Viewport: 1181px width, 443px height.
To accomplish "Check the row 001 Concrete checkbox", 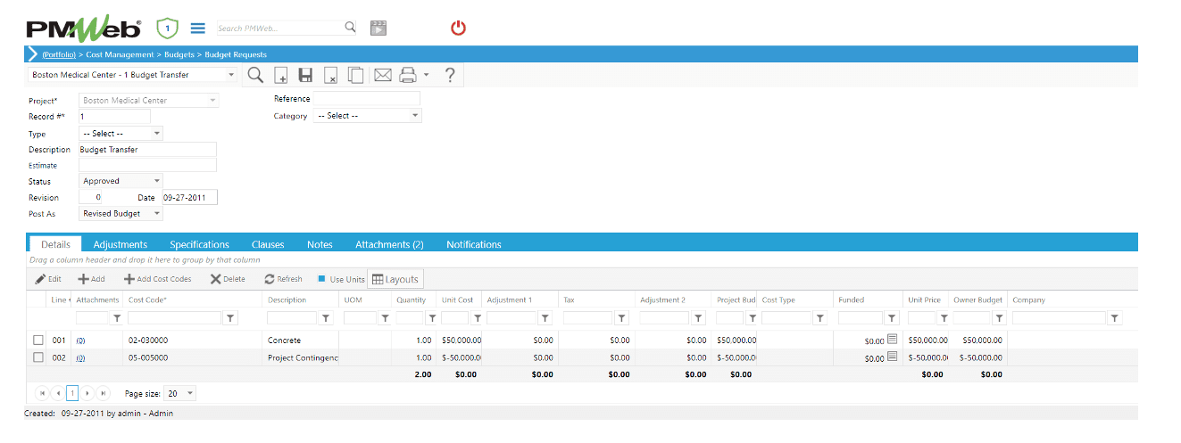I will click(x=37, y=340).
